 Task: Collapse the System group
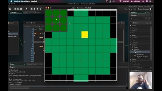tap(133, 50)
